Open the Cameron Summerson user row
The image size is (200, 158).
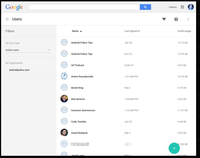tap(83, 110)
